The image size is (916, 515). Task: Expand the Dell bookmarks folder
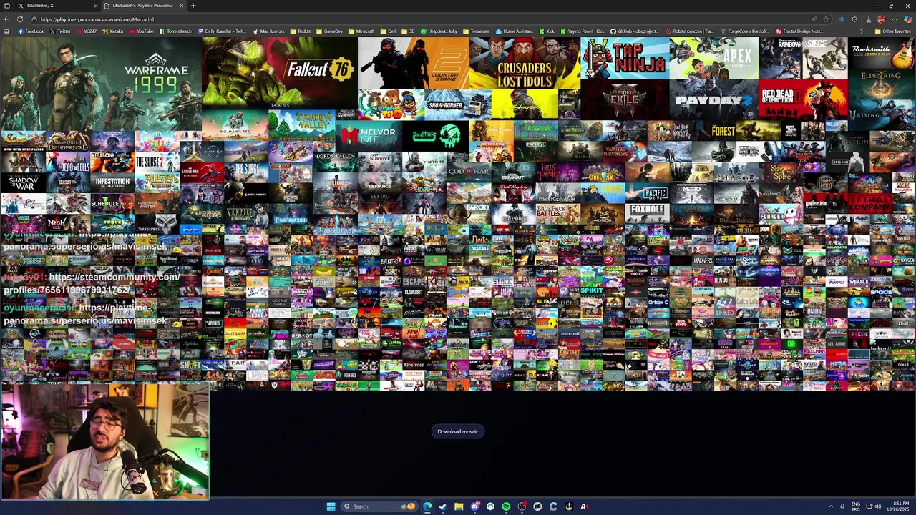[x=388, y=31]
